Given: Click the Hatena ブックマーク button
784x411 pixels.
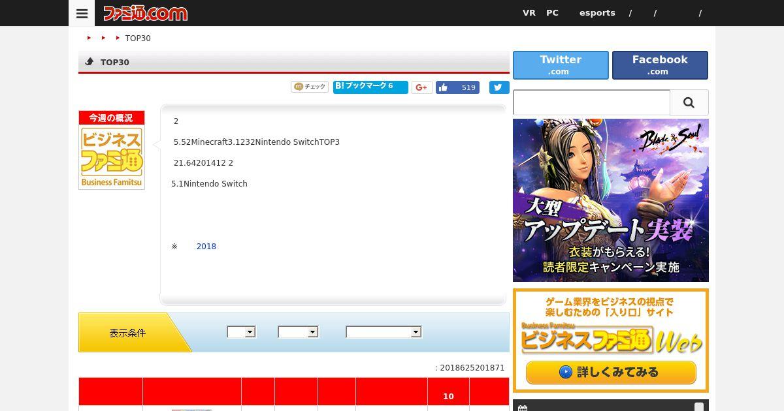Looking at the screenshot, I should [x=370, y=87].
